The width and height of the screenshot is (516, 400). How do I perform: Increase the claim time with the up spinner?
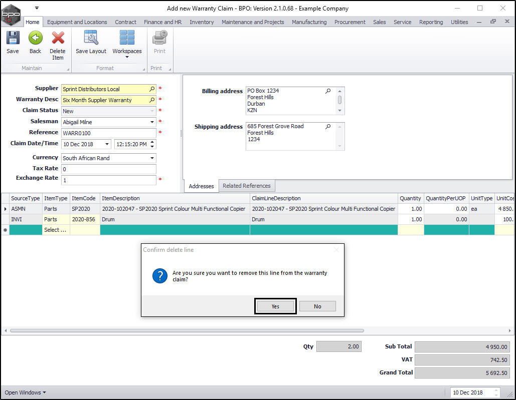point(152,142)
